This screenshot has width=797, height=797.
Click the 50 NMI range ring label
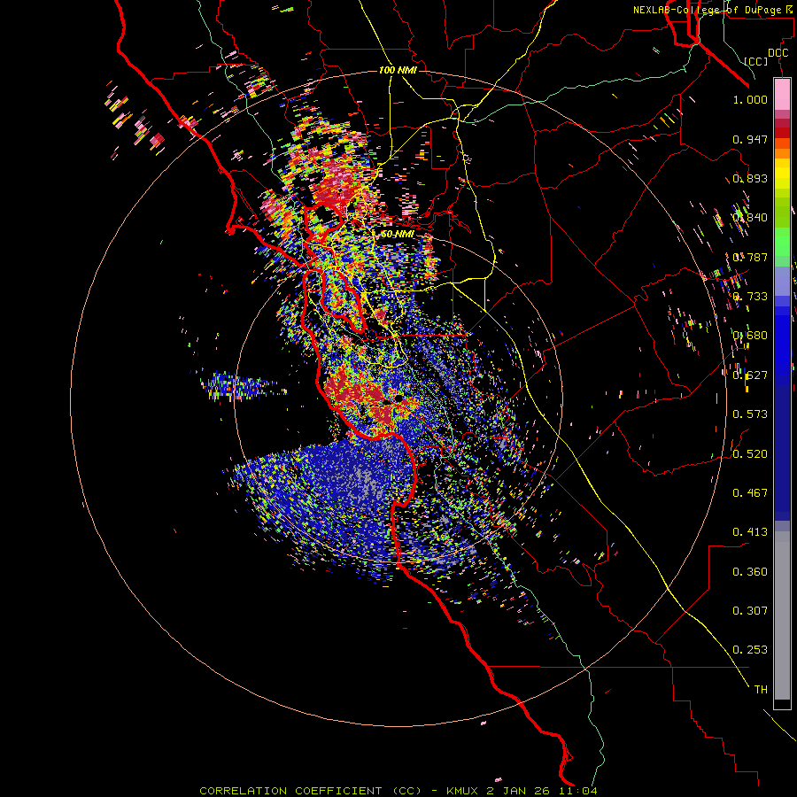coord(398,235)
